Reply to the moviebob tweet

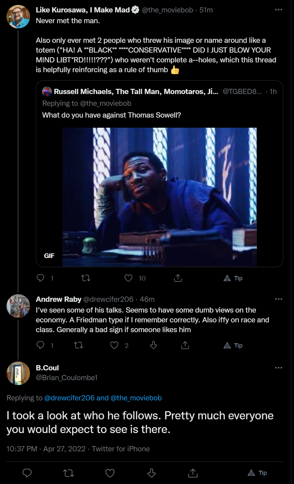click(x=41, y=278)
